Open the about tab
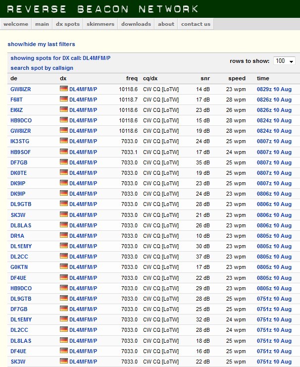Image resolution: width=300 pixels, height=367 pixels. tap(166, 24)
